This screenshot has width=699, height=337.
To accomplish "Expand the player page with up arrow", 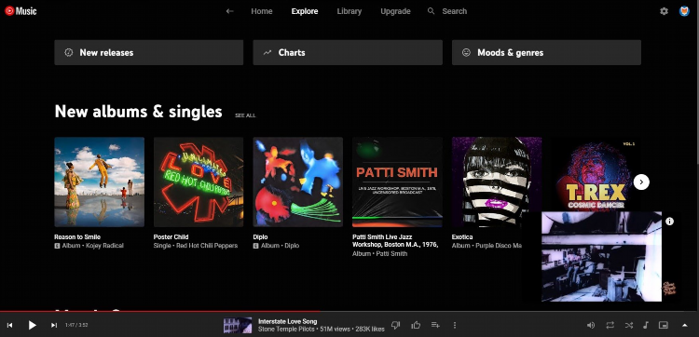I will tap(685, 325).
